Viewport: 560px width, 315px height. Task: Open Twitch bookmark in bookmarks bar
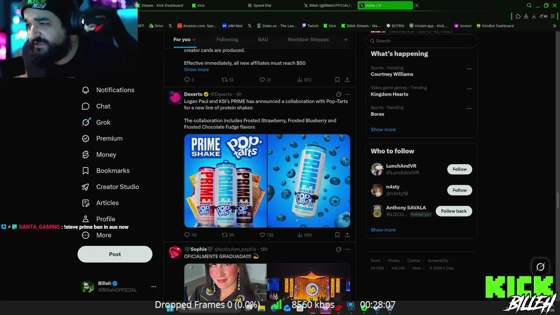pyautogui.click(x=310, y=26)
